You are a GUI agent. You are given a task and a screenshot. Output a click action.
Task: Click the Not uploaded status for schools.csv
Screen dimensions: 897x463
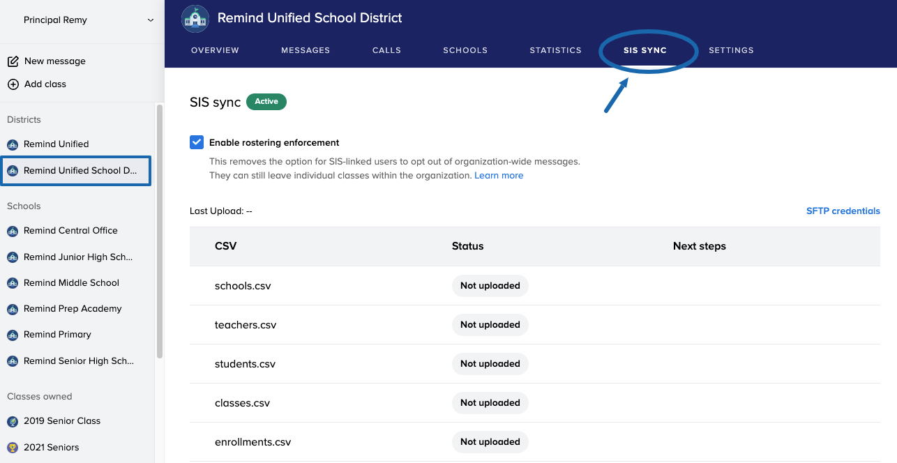coord(490,286)
